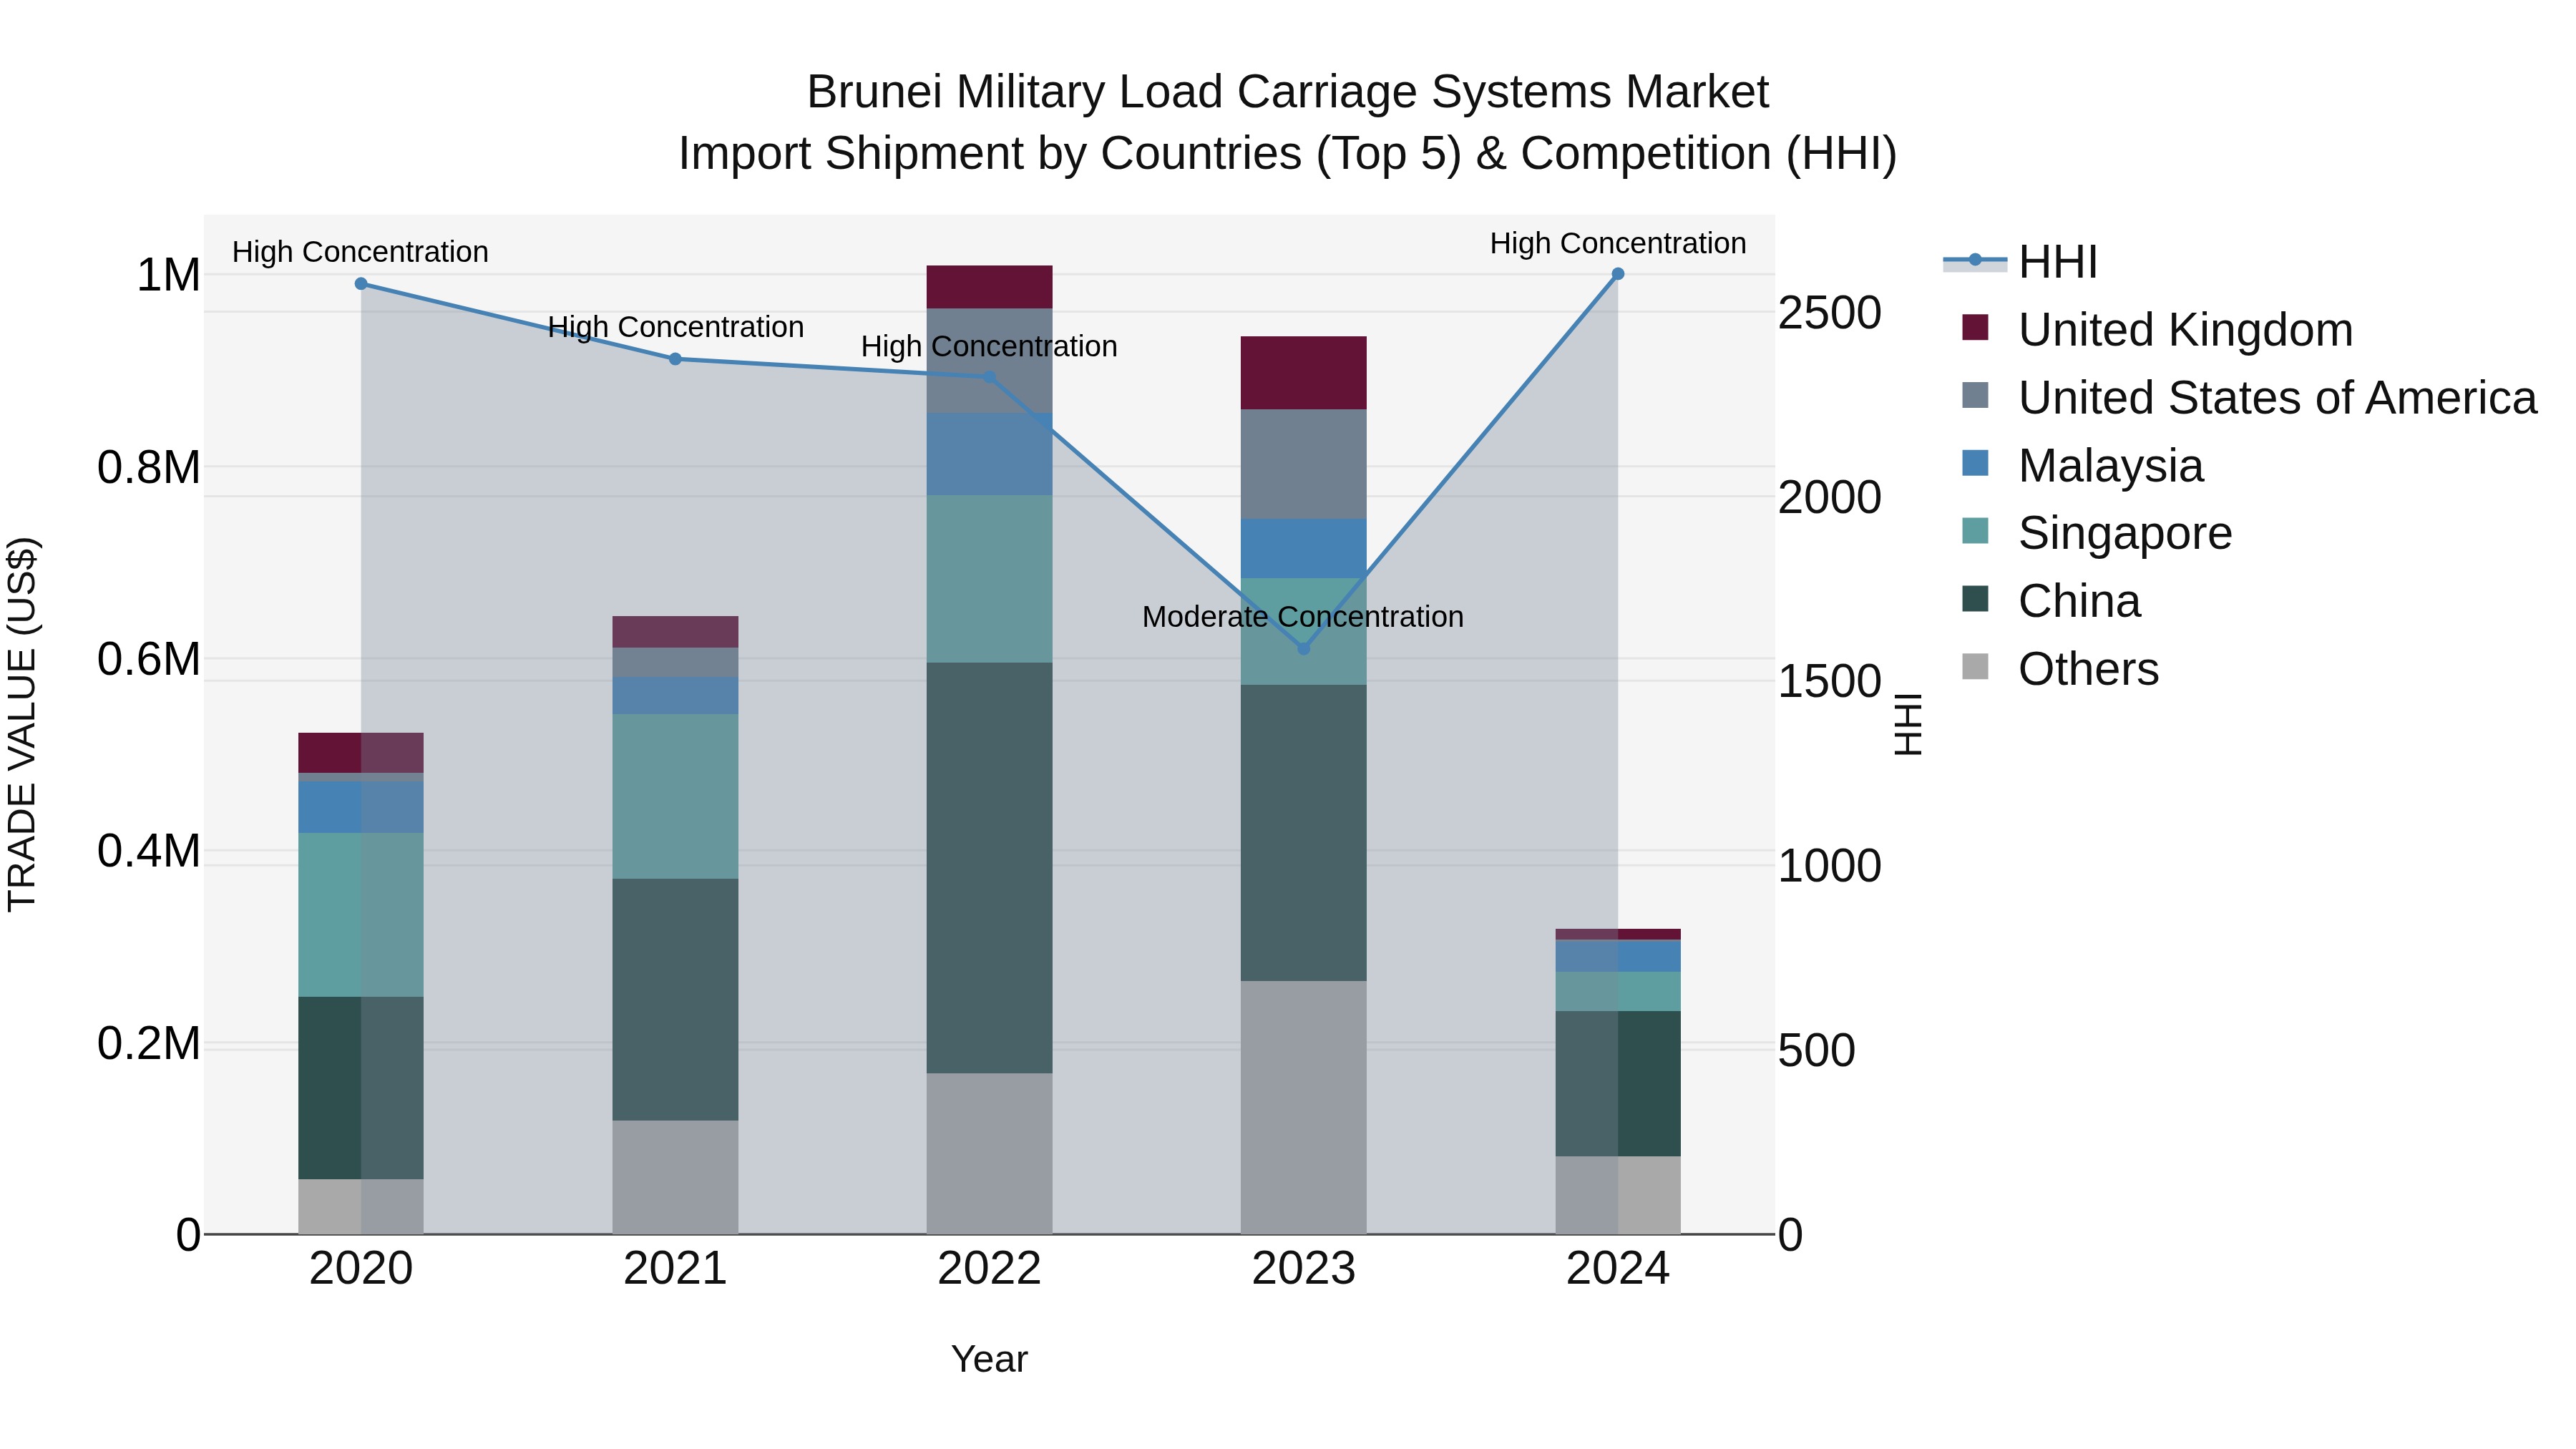Viewport: 2576px width, 1449px height.
Task: Click the right-axis tick label 1500
Action: click(1830, 682)
